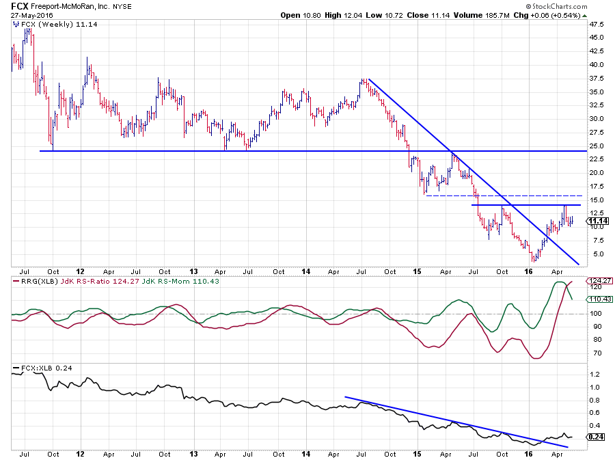The width and height of the screenshot is (615, 460).
Task: Click the Close 11.14 value
Action: 428,15
